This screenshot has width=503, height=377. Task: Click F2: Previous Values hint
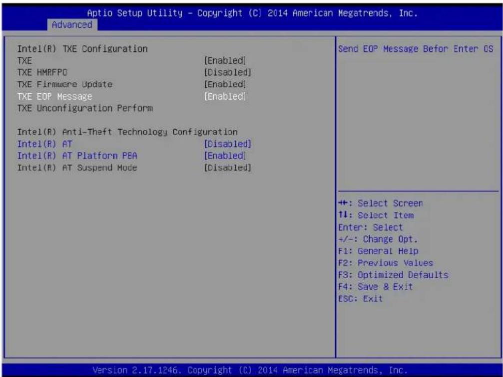[x=386, y=263]
